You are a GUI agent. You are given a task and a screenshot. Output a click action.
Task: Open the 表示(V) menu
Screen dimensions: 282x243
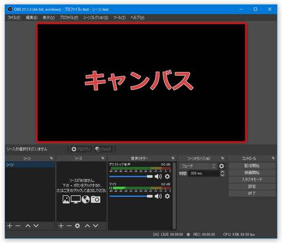point(48,17)
